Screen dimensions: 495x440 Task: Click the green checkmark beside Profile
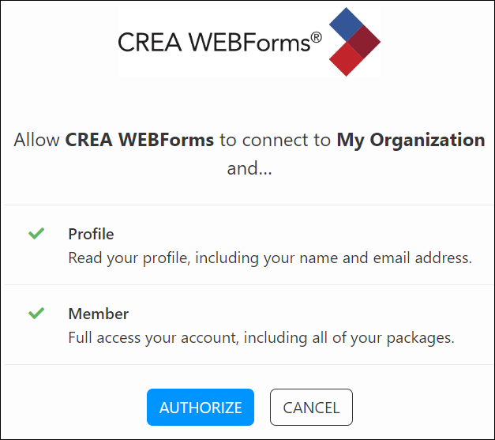pyautogui.click(x=36, y=234)
